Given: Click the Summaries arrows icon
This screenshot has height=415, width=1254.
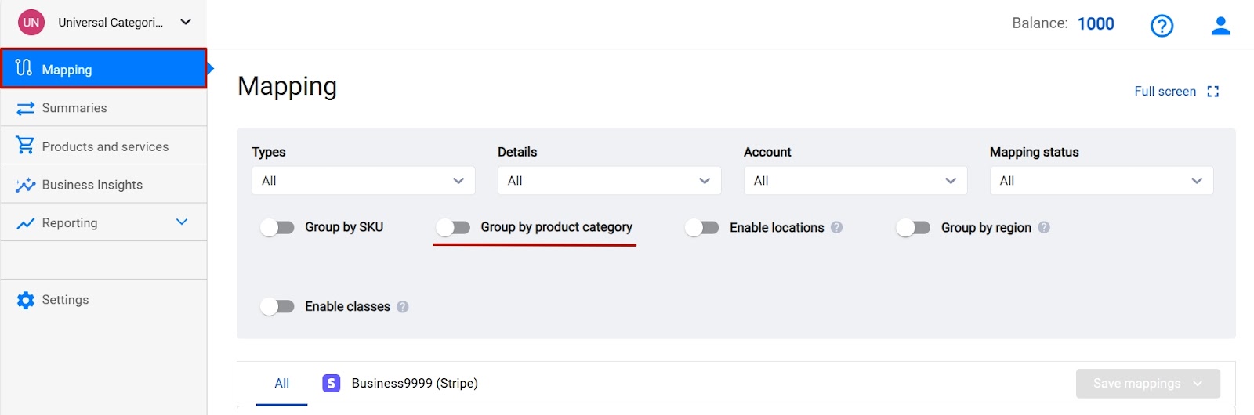Looking at the screenshot, I should coord(26,108).
